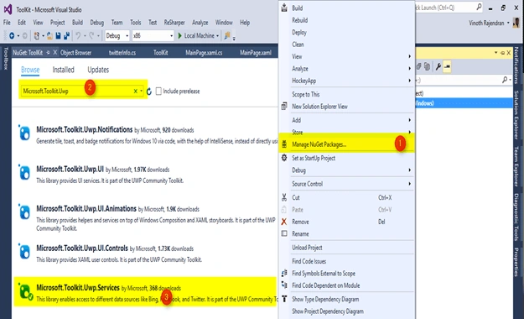Select the Object Browser tab
524x319 pixels.
75,53
